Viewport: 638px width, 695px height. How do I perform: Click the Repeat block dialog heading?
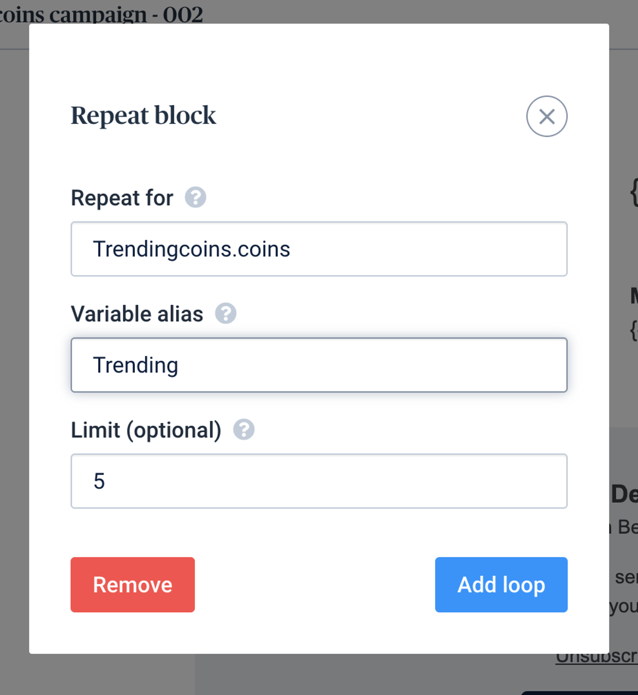(x=143, y=115)
